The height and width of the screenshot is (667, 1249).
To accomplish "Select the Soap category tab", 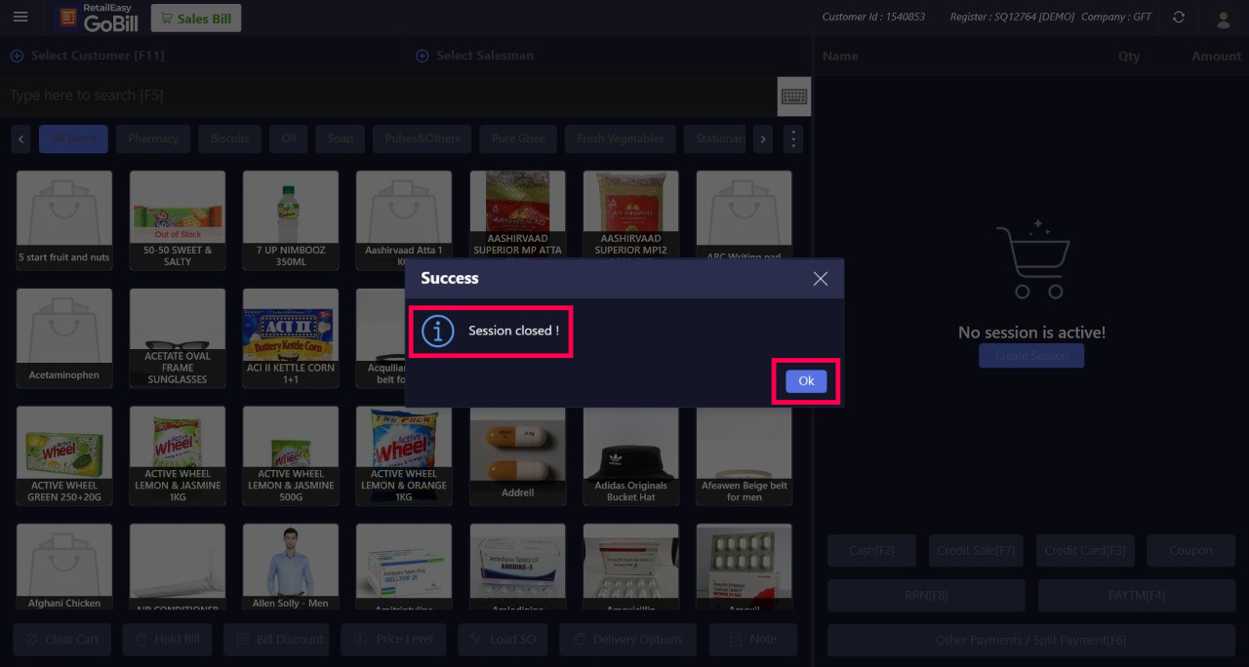I will pyautogui.click(x=341, y=138).
